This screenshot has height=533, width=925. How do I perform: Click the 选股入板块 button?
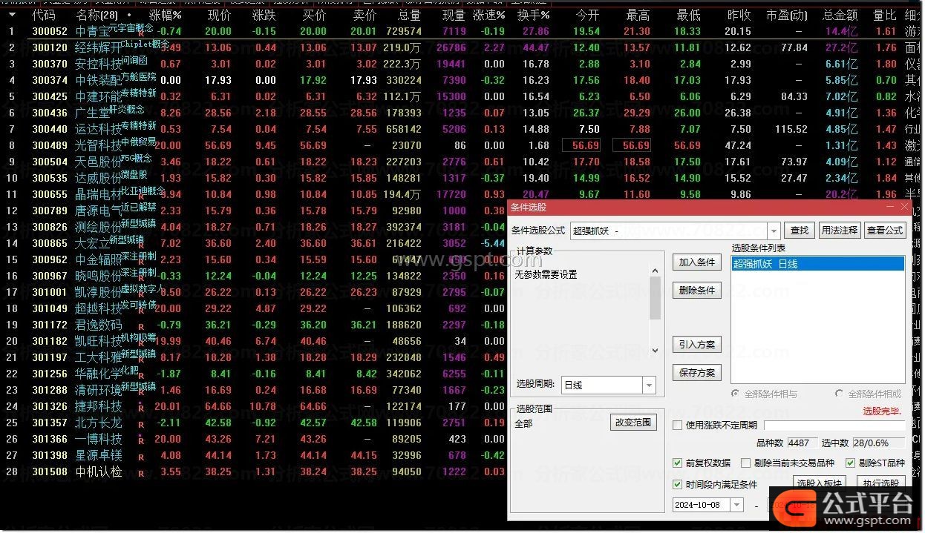(x=820, y=483)
